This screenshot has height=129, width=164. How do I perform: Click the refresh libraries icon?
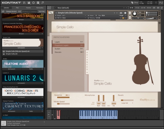(x=3, y=12)
